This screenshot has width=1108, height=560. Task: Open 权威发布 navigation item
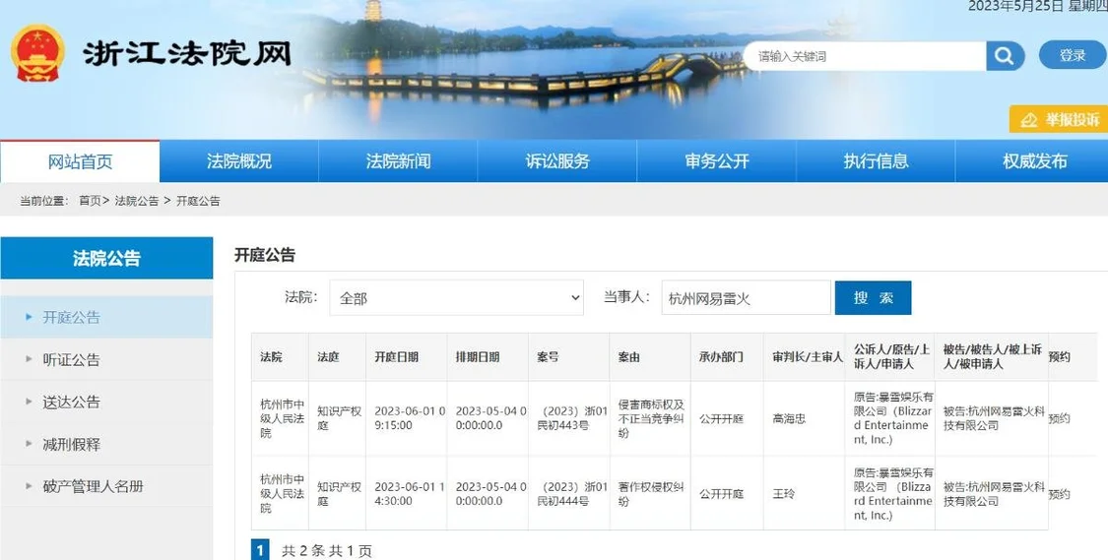coord(1034,161)
